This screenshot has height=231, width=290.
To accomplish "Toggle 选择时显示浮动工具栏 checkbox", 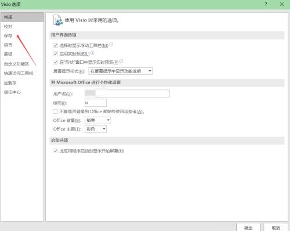I will pyautogui.click(x=55, y=45).
